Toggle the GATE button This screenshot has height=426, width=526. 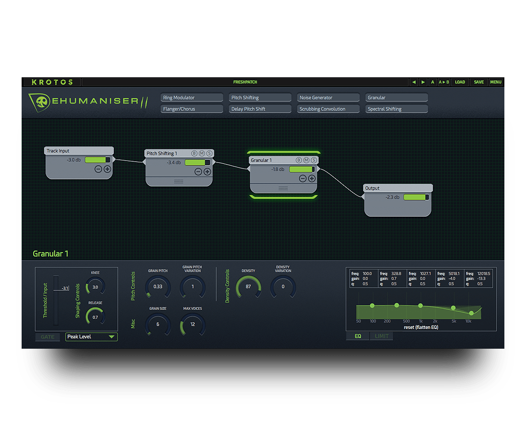[48, 337]
